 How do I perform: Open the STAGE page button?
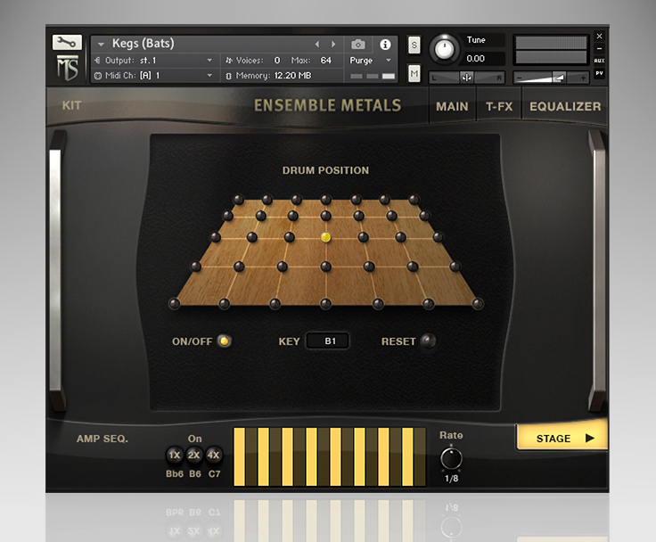562,438
